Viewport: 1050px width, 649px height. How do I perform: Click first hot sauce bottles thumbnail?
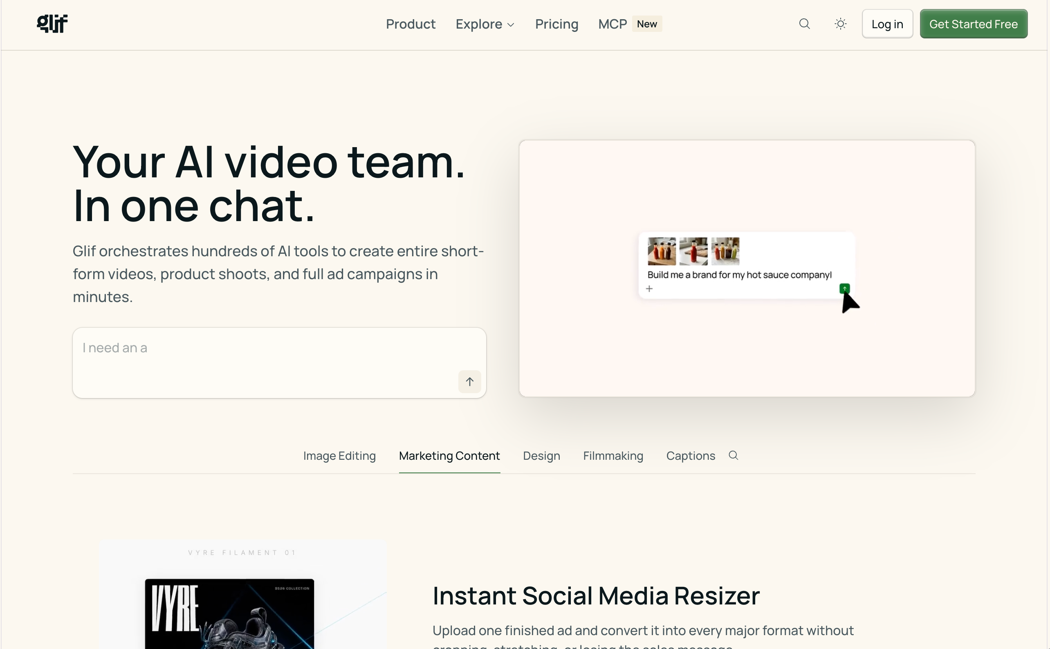[x=661, y=251]
